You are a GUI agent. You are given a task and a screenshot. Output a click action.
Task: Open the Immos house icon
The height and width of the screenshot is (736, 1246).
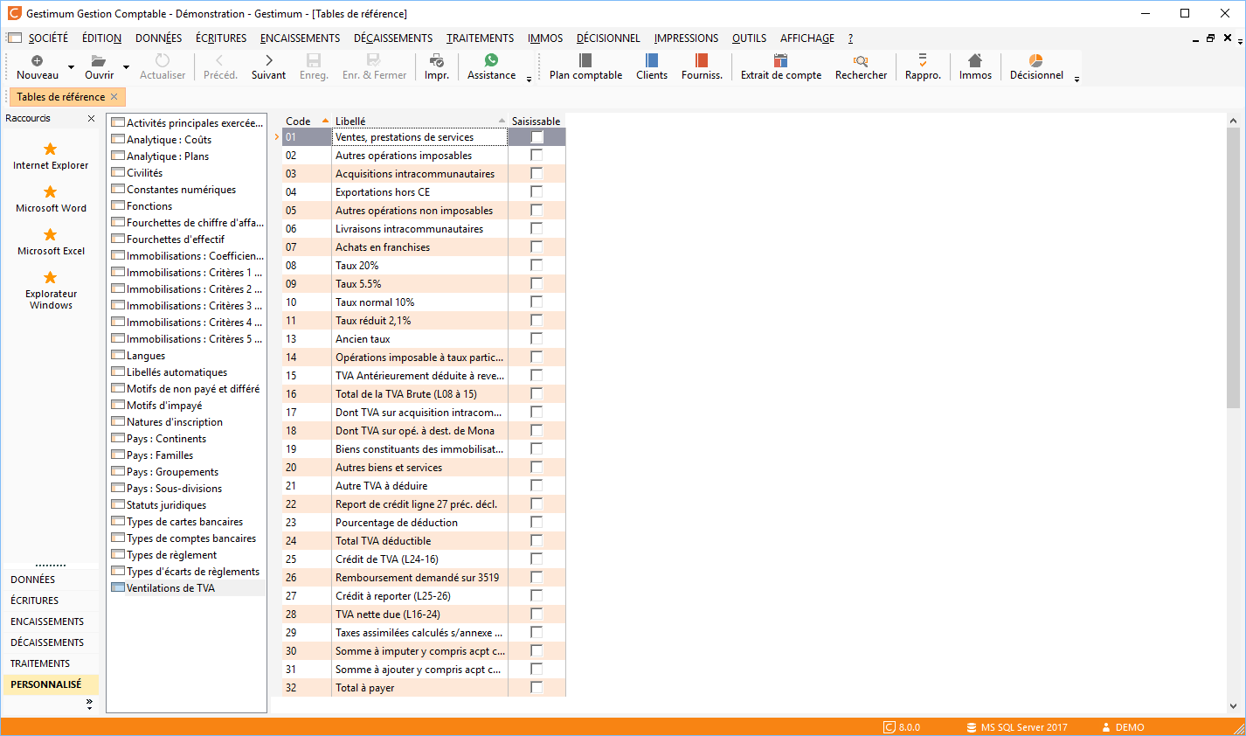(975, 60)
